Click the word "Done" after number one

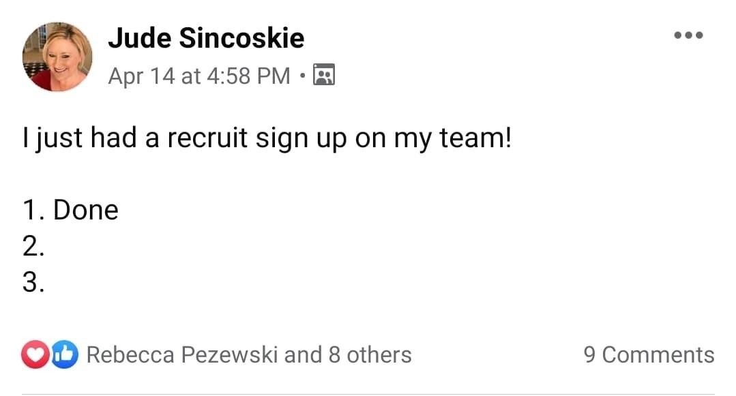click(86, 210)
